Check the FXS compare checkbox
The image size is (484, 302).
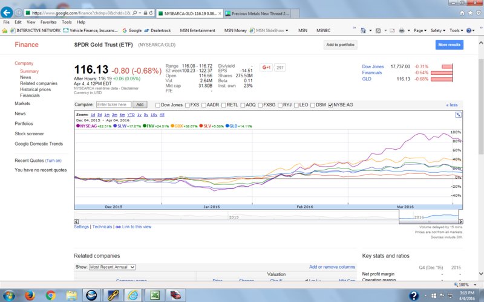click(187, 105)
